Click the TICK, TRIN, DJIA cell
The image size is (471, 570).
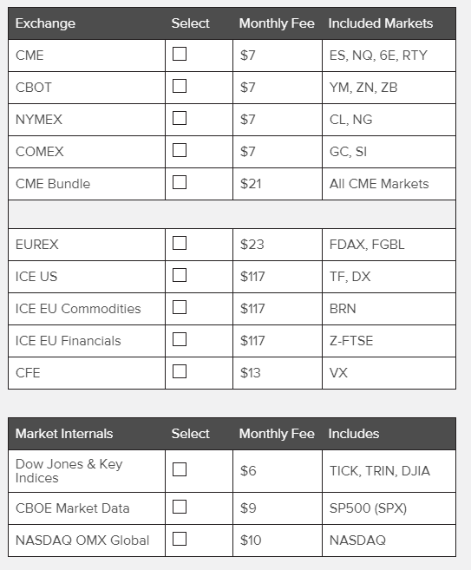coord(389,471)
